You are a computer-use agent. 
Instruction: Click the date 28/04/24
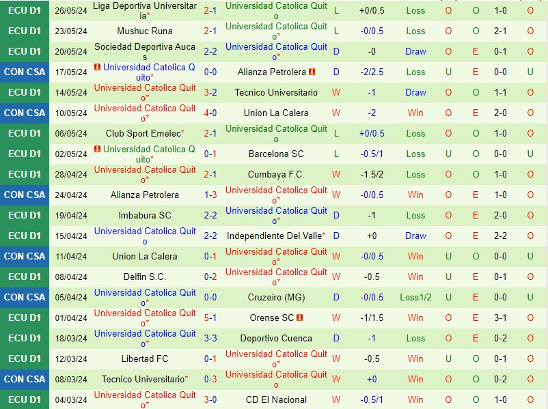point(71,174)
